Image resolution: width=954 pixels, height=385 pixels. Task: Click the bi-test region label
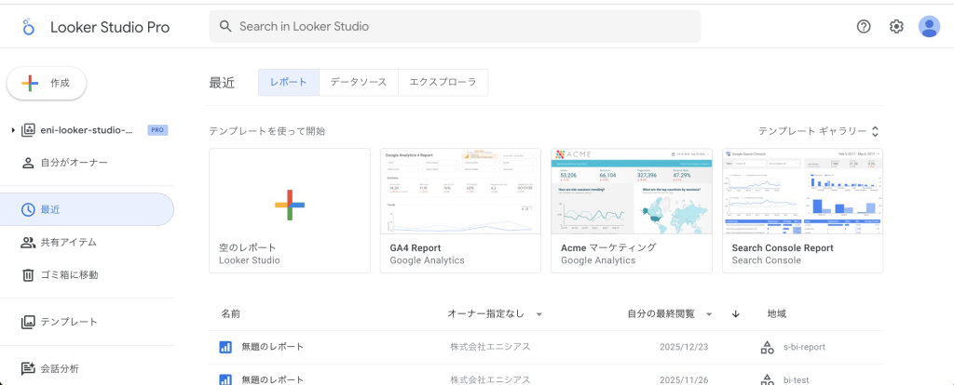797,380
